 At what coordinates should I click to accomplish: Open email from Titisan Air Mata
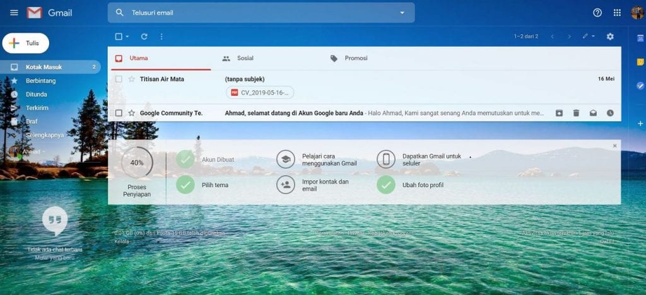point(364,87)
